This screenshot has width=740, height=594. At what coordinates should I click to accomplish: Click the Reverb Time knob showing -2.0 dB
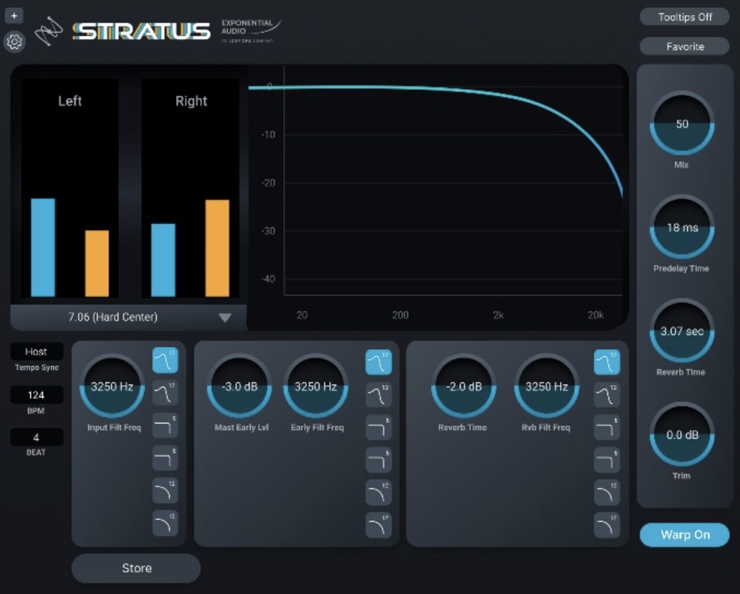tap(464, 386)
